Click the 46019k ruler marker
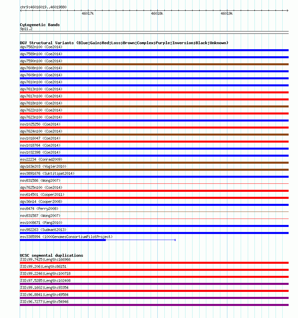The height and width of the screenshot is (318, 298). tap(227, 14)
